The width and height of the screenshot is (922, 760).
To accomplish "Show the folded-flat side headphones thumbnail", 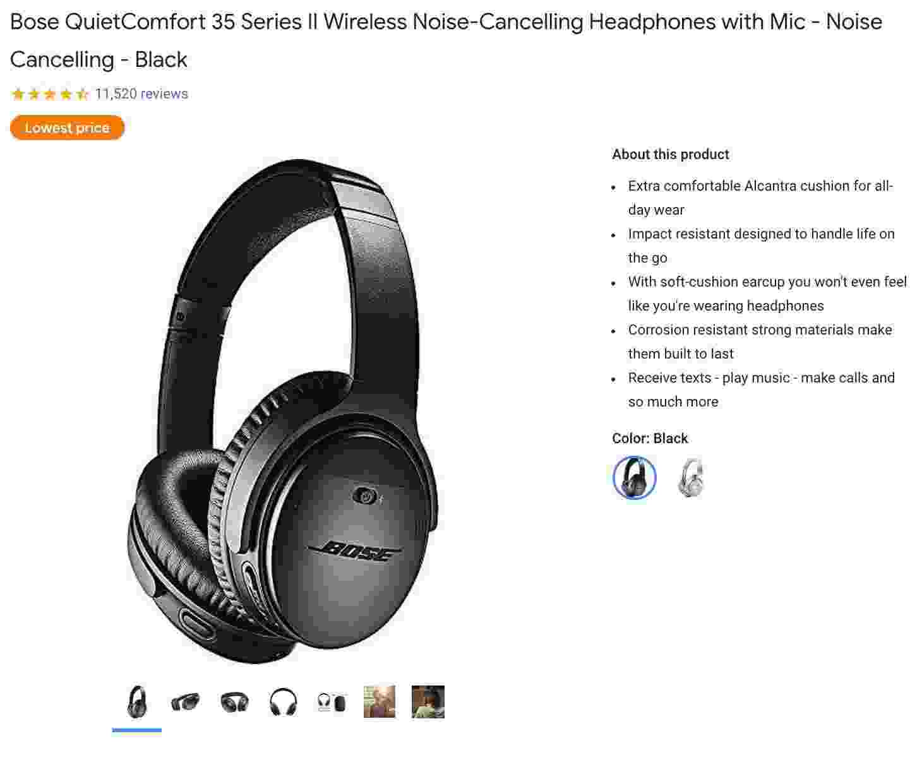I will (x=186, y=702).
